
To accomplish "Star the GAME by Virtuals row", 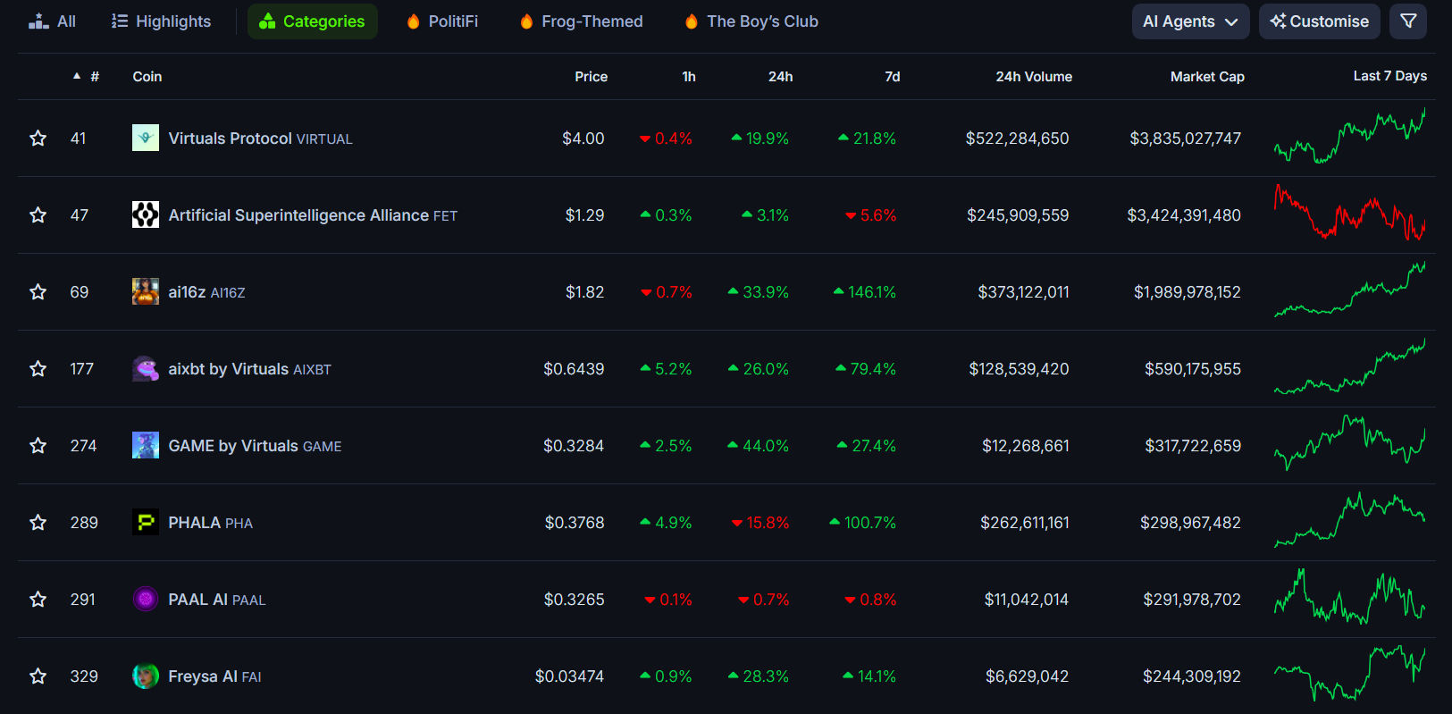I will click(x=38, y=446).
